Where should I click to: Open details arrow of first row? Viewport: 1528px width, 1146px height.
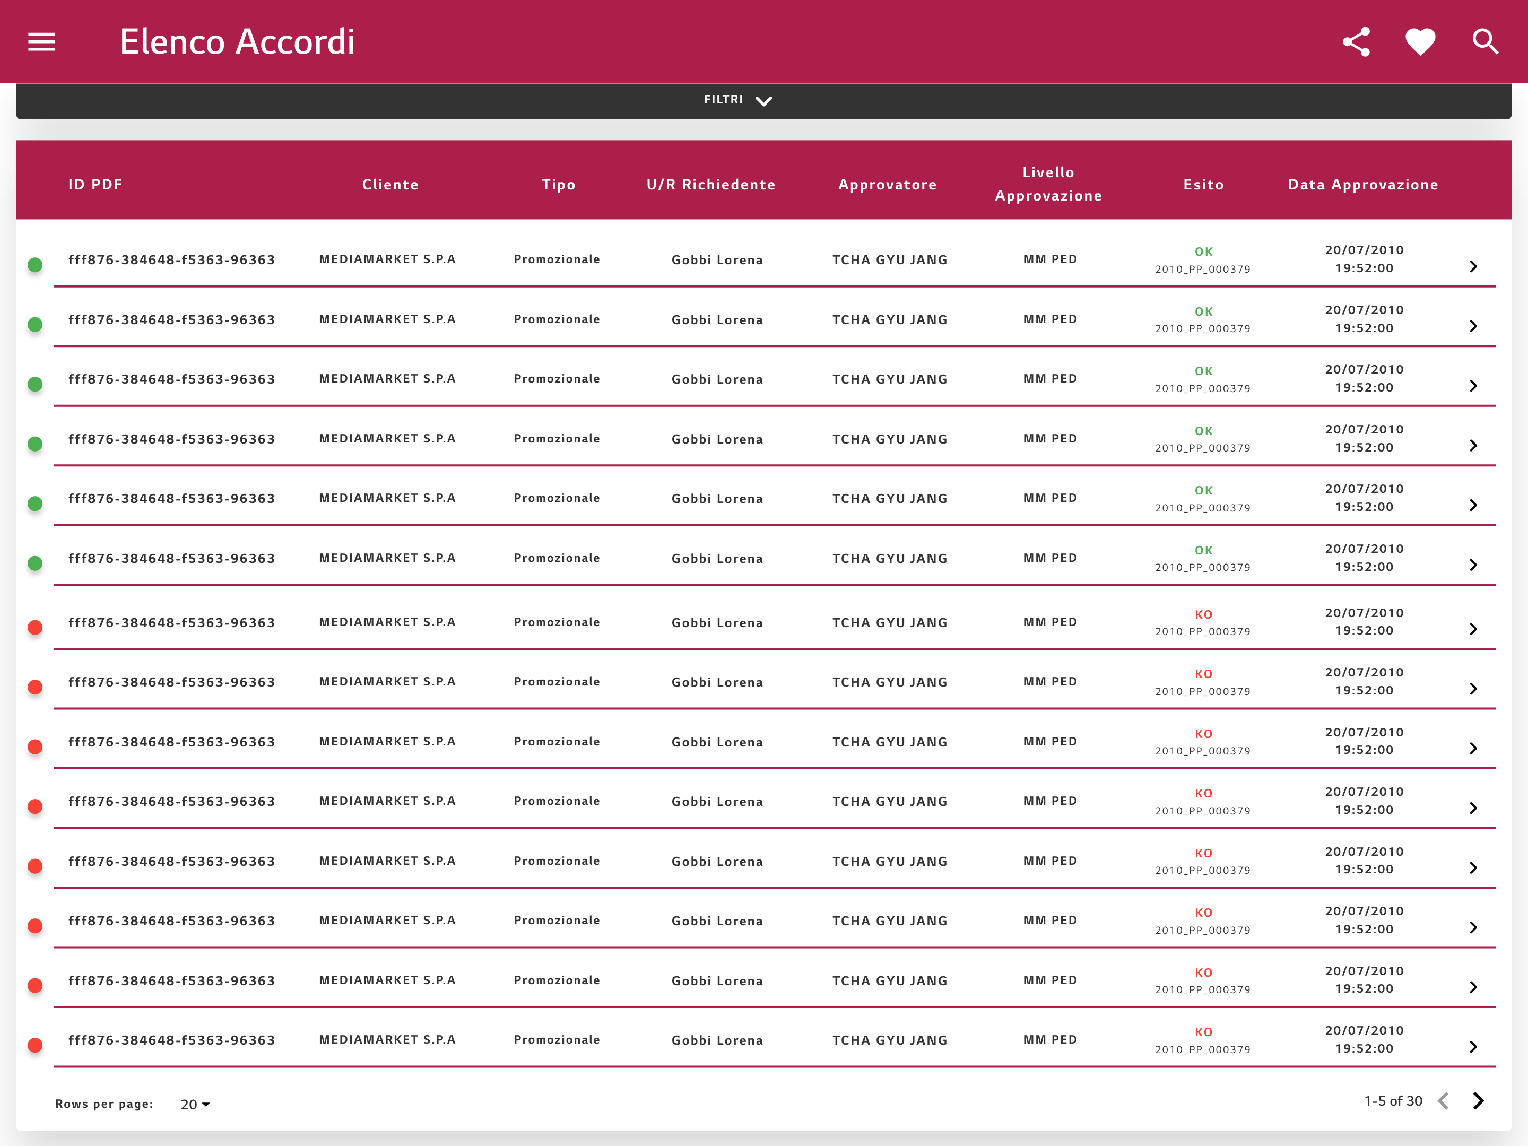[x=1473, y=267]
